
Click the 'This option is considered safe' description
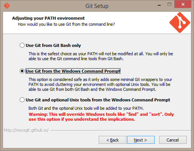click(100, 84)
